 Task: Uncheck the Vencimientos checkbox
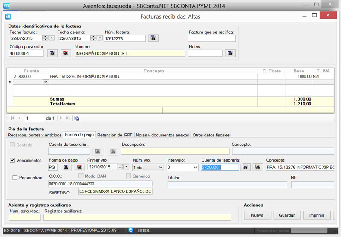[13, 160]
